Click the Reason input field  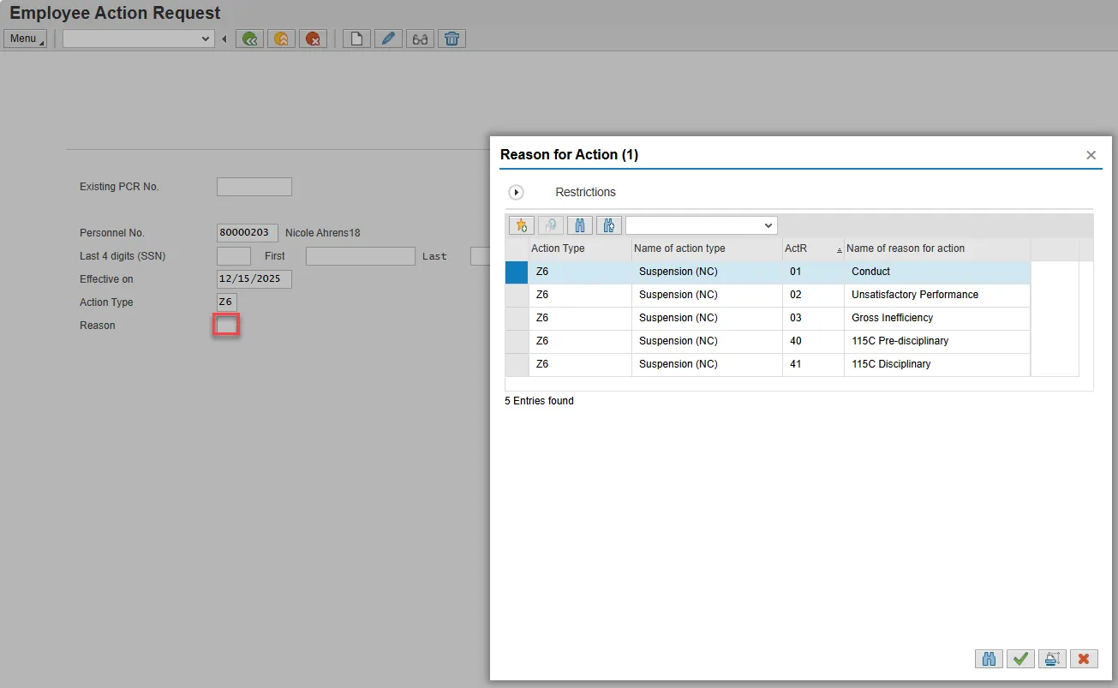pos(226,326)
